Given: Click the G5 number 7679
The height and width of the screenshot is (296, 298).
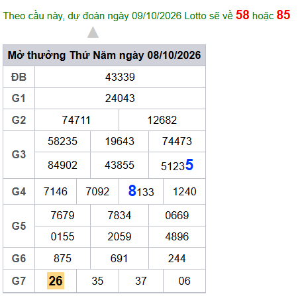Looking at the screenshot, I should 62,215.
